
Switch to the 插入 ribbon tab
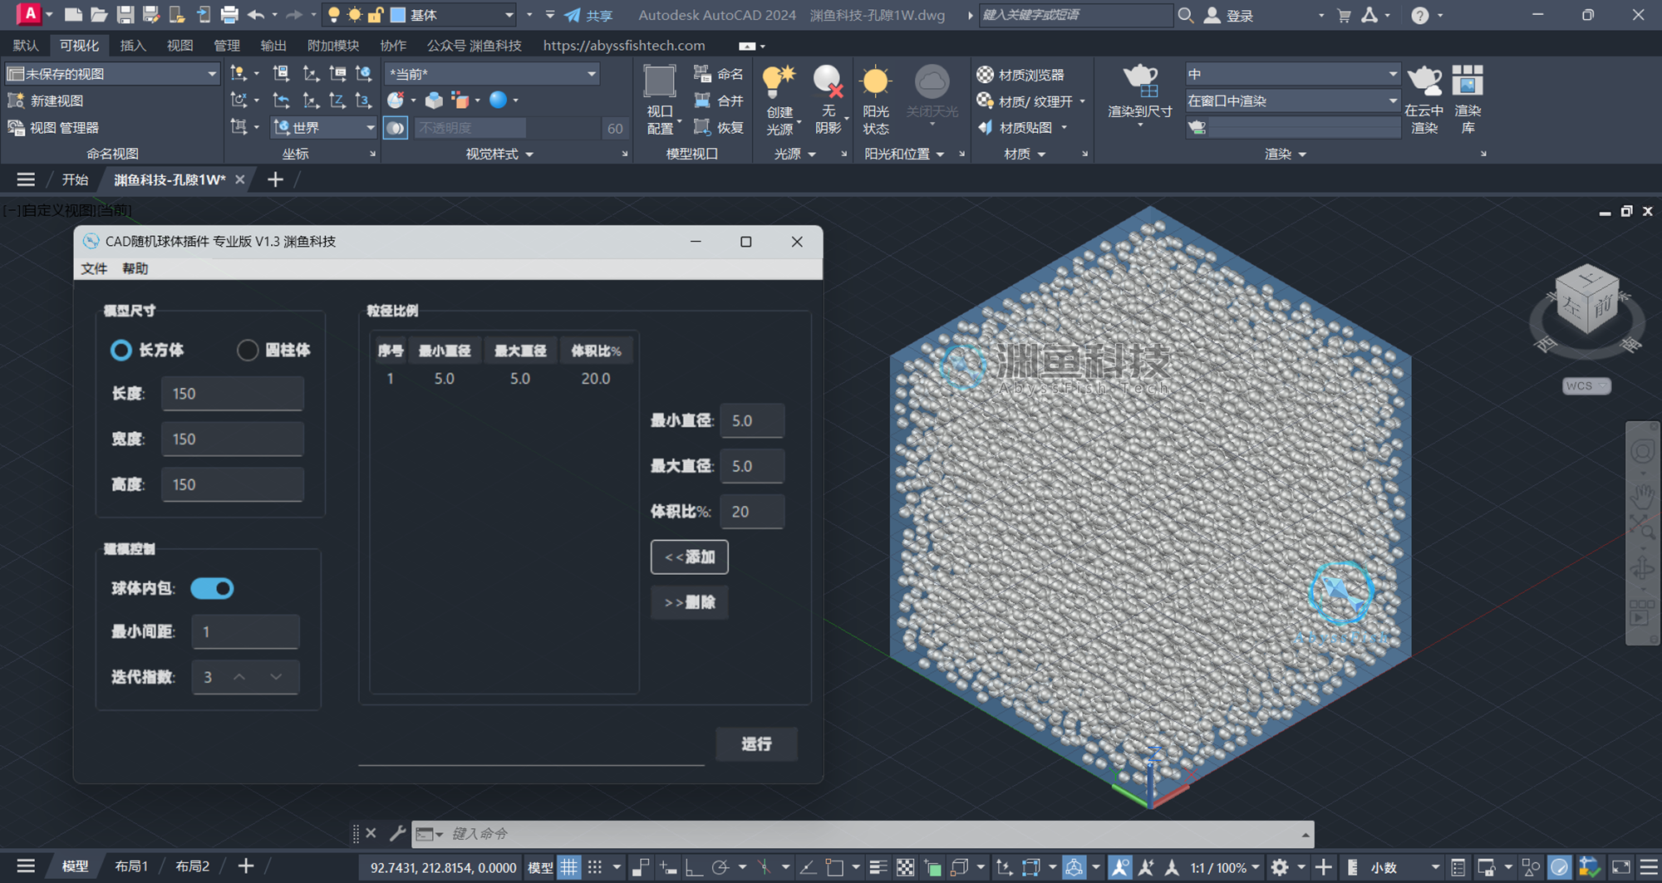tap(132, 45)
